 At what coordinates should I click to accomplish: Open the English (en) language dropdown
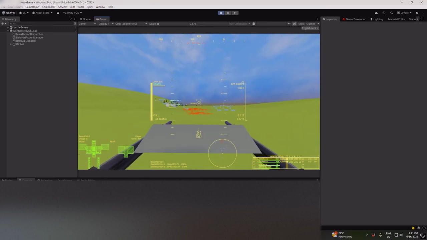(x=310, y=28)
